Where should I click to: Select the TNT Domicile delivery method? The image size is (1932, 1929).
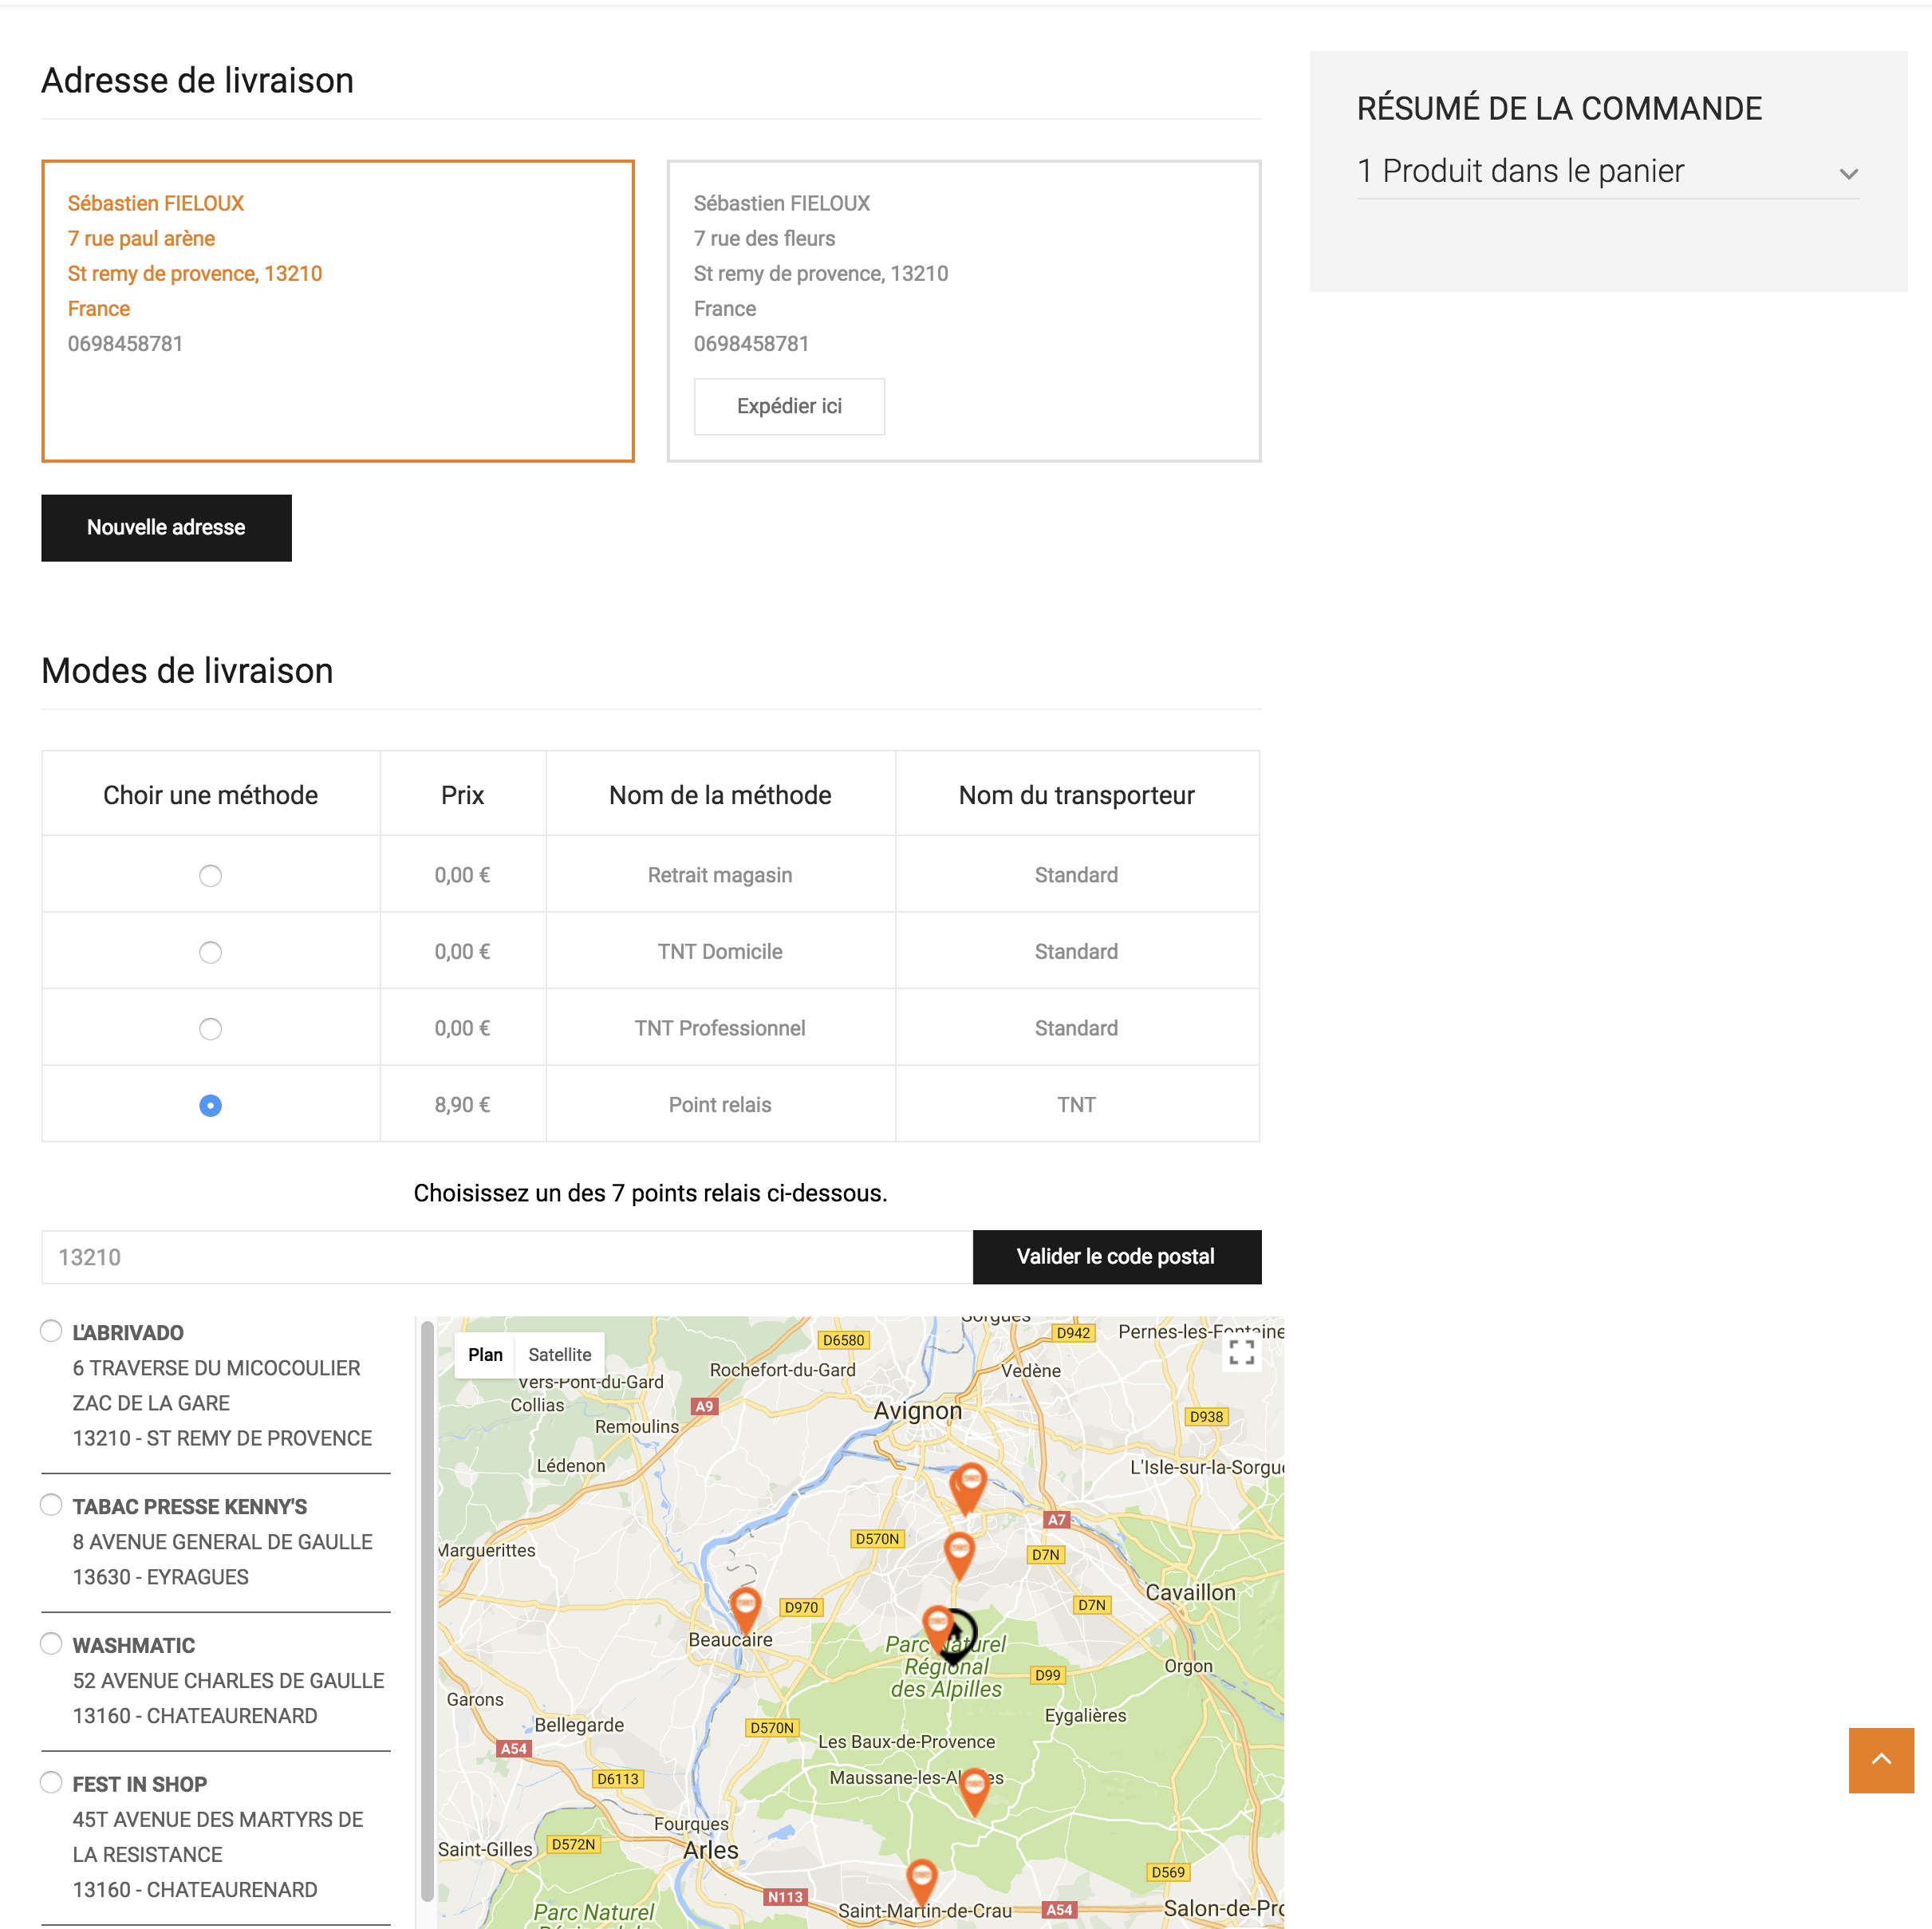210,952
